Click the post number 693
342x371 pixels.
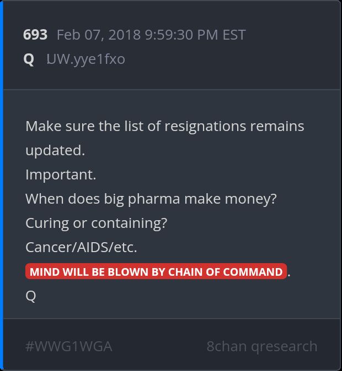[x=35, y=35]
